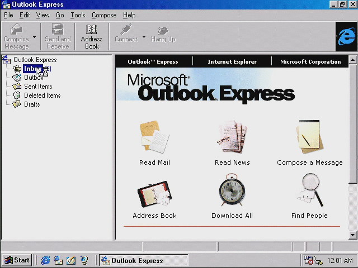Click the Task Scheduler tray icon
Viewport: 358px width, 268px height.
click(308, 260)
